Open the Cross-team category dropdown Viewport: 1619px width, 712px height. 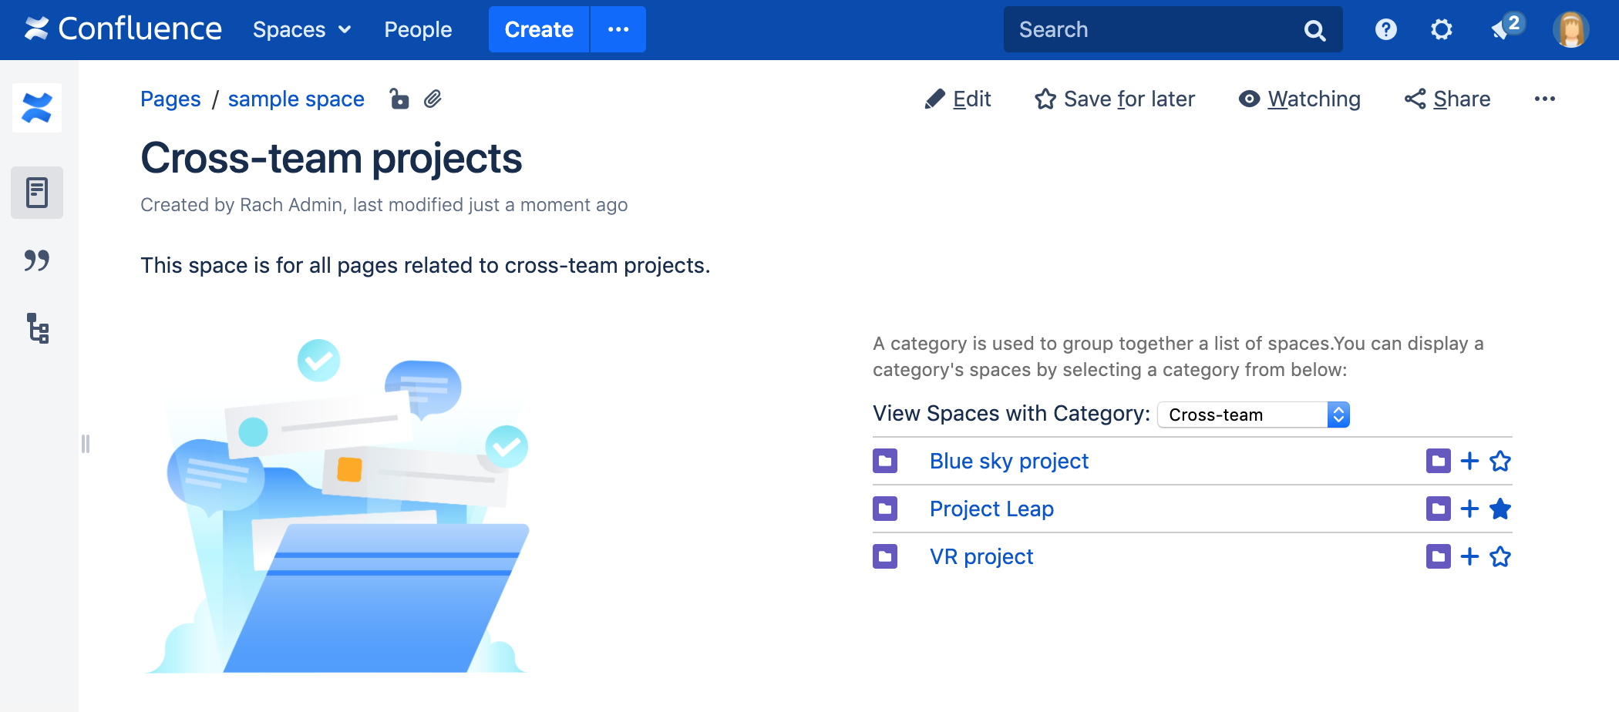coord(1253,415)
